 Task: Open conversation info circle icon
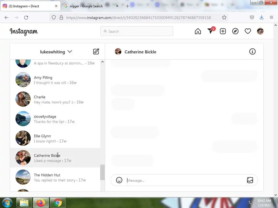click(x=252, y=51)
